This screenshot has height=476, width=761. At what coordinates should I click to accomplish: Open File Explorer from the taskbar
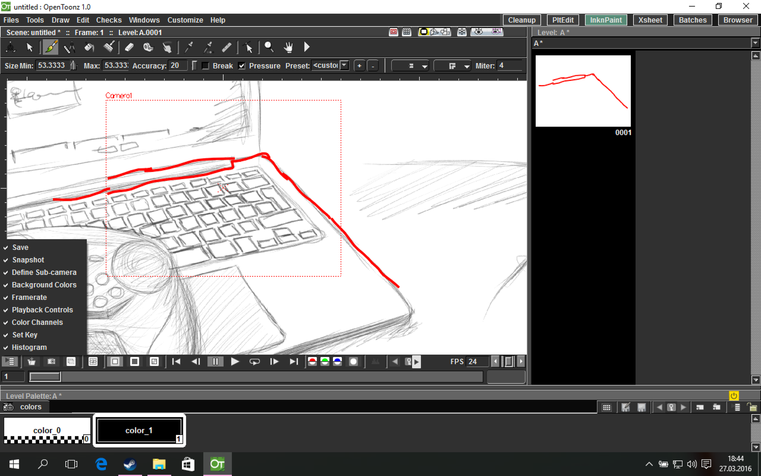click(159, 464)
